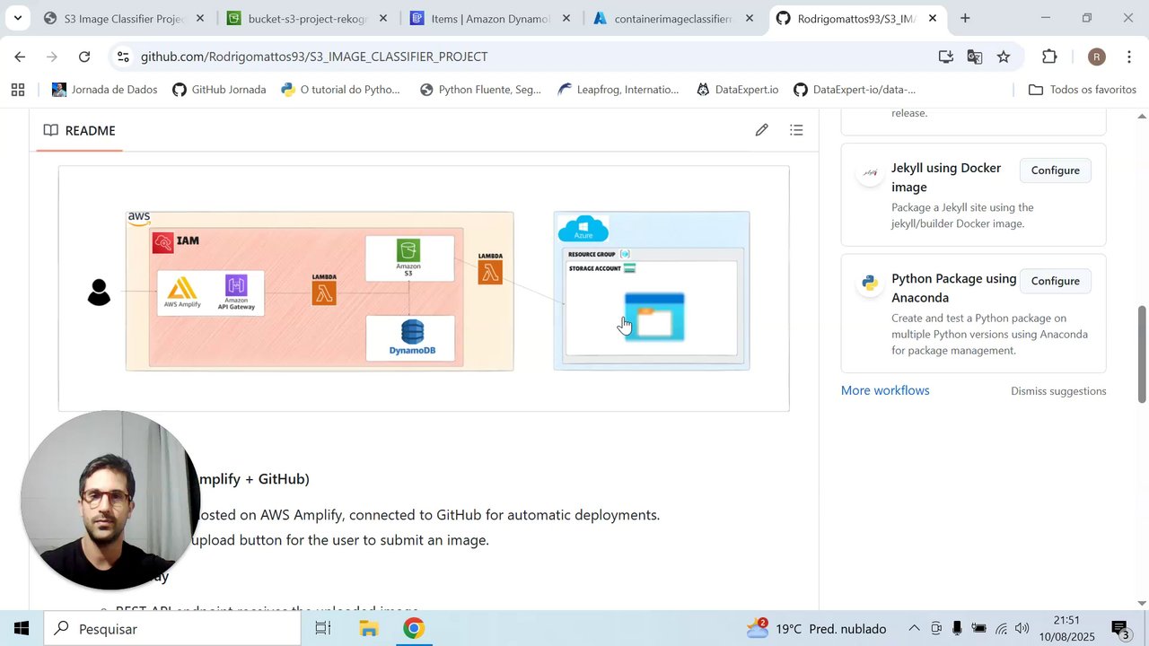Switch to the Items Amazon DynamoDB tab
This screenshot has height=646, width=1149.
tap(490, 18)
